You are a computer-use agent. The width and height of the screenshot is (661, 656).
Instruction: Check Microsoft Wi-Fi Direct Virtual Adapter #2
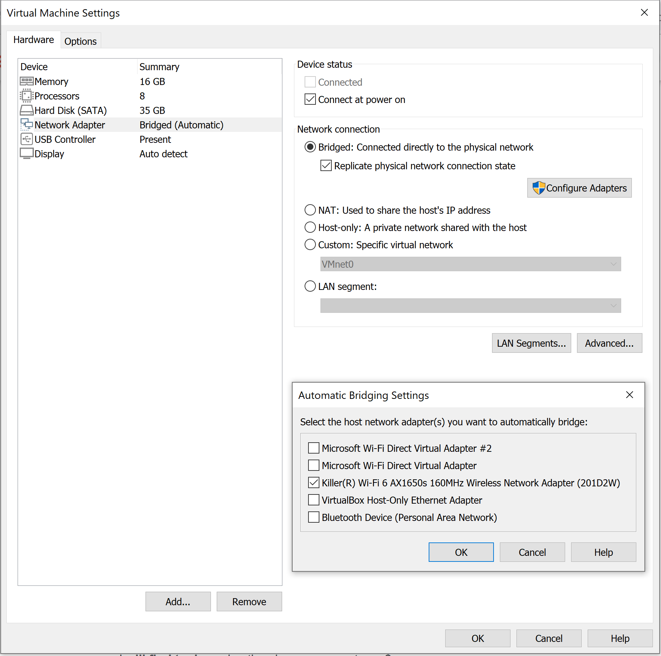314,448
